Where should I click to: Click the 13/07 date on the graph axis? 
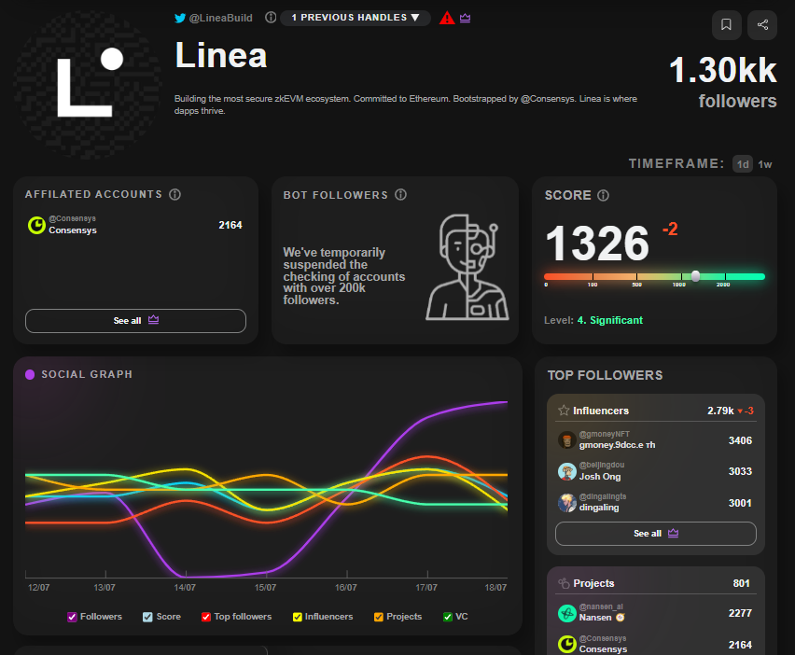pos(104,588)
